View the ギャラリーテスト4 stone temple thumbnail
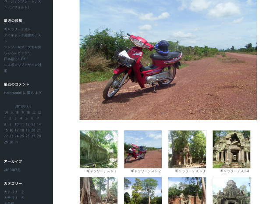 [x=231, y=149]
